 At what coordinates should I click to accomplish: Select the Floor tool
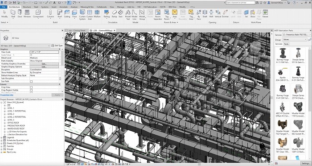[74, 14]
